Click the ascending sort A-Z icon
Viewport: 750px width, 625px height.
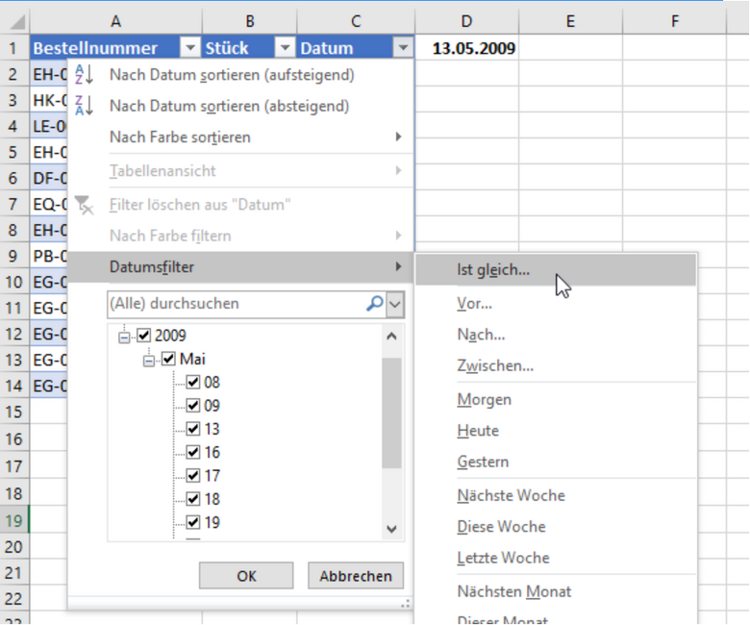84,75
